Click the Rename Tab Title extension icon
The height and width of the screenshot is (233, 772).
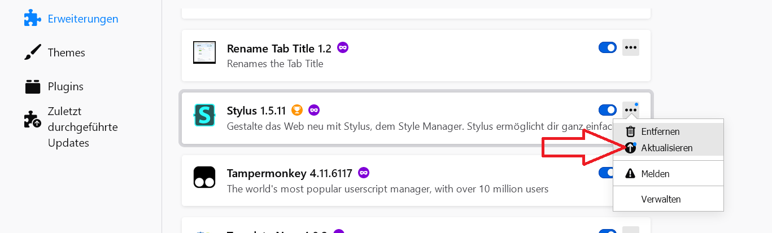click(x=204, y=52)
